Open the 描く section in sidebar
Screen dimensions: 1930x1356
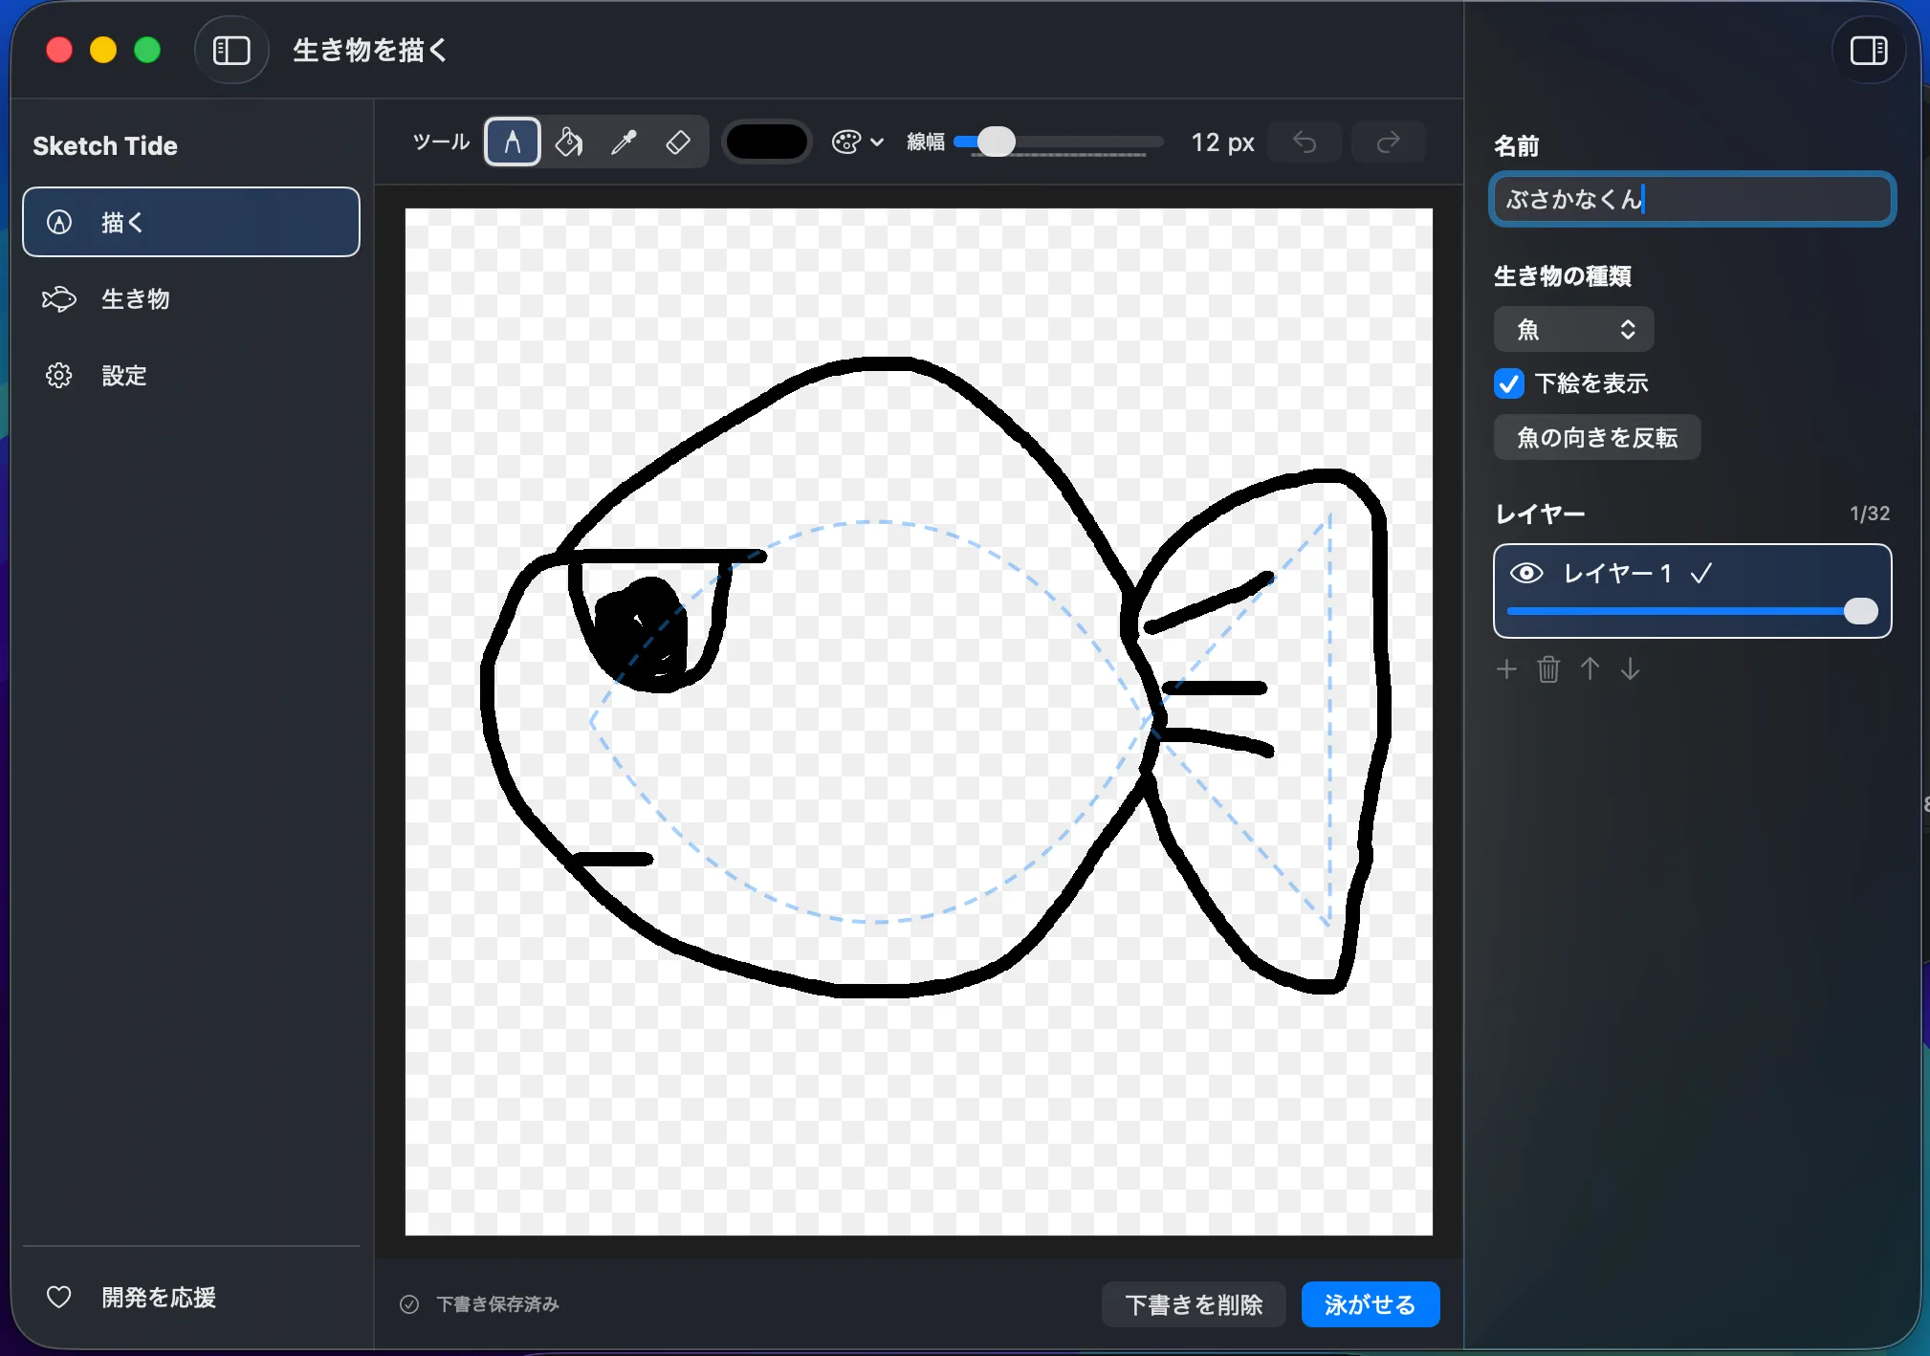(191, 222)
